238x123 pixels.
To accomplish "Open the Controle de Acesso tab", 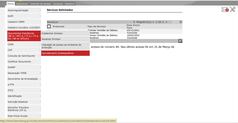I will pos(41,4).
